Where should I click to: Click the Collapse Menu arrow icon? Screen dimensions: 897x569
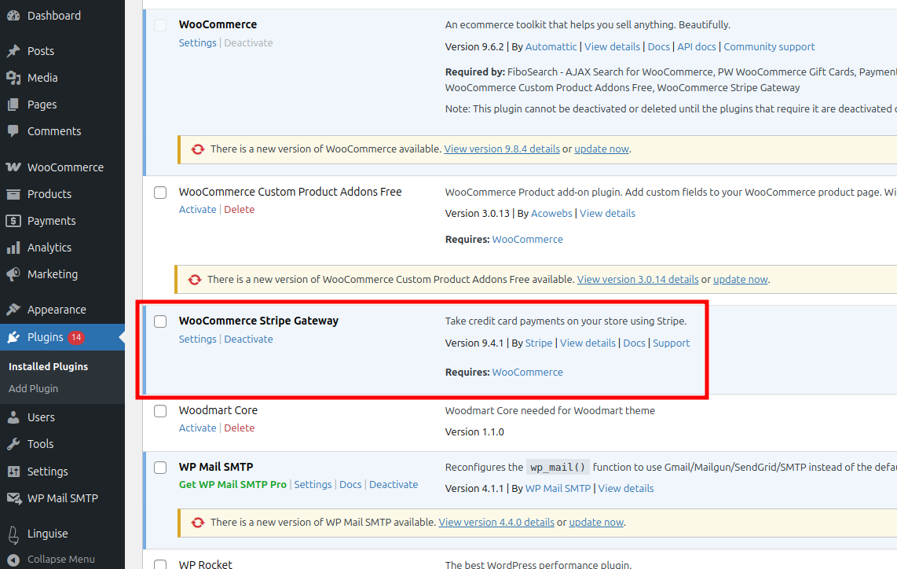(13, 560)
